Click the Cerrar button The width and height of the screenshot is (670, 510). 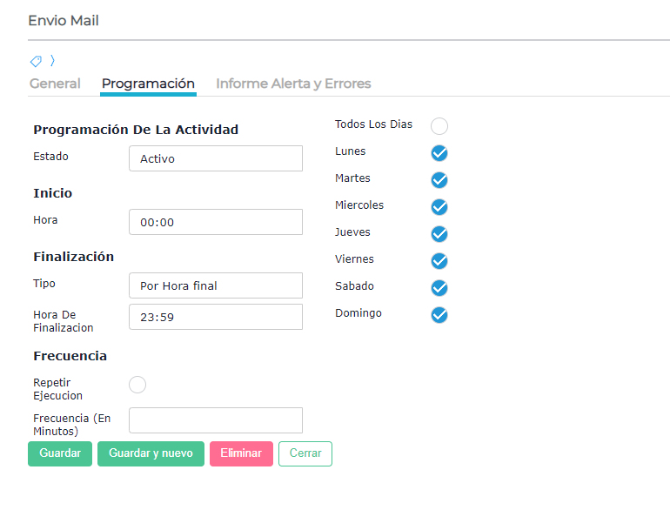pyautogui.click(x=305, y=453)
